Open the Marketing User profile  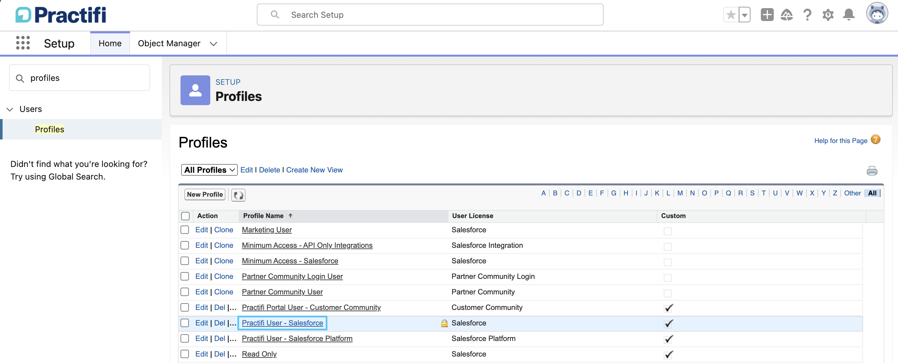tap(267, 230)
